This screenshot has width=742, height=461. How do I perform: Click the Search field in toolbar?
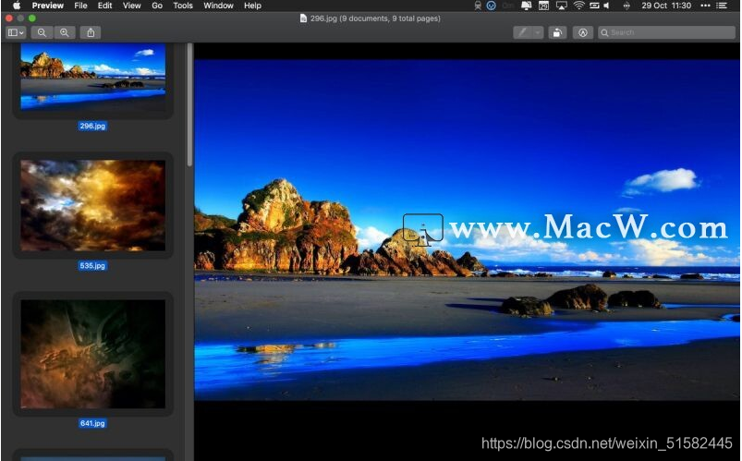[666, 32]
